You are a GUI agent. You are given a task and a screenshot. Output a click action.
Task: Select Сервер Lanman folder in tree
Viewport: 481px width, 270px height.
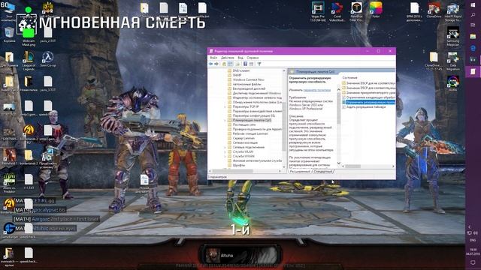244,138
